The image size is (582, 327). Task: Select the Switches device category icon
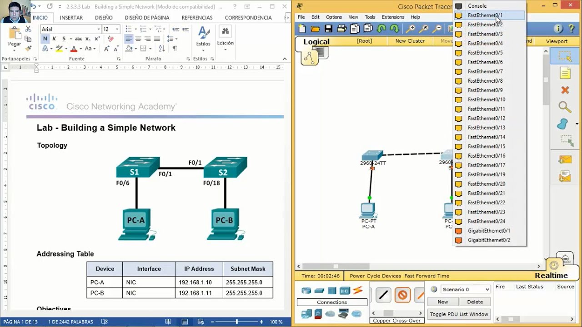[x=319, y=291]
